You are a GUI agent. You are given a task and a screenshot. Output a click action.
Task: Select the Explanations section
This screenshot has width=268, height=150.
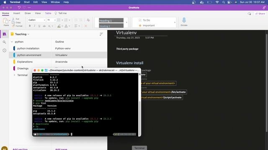(x=30, y=62)
